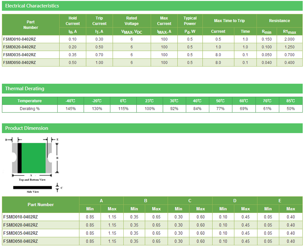Select the 23℃ temperature column

149,101
